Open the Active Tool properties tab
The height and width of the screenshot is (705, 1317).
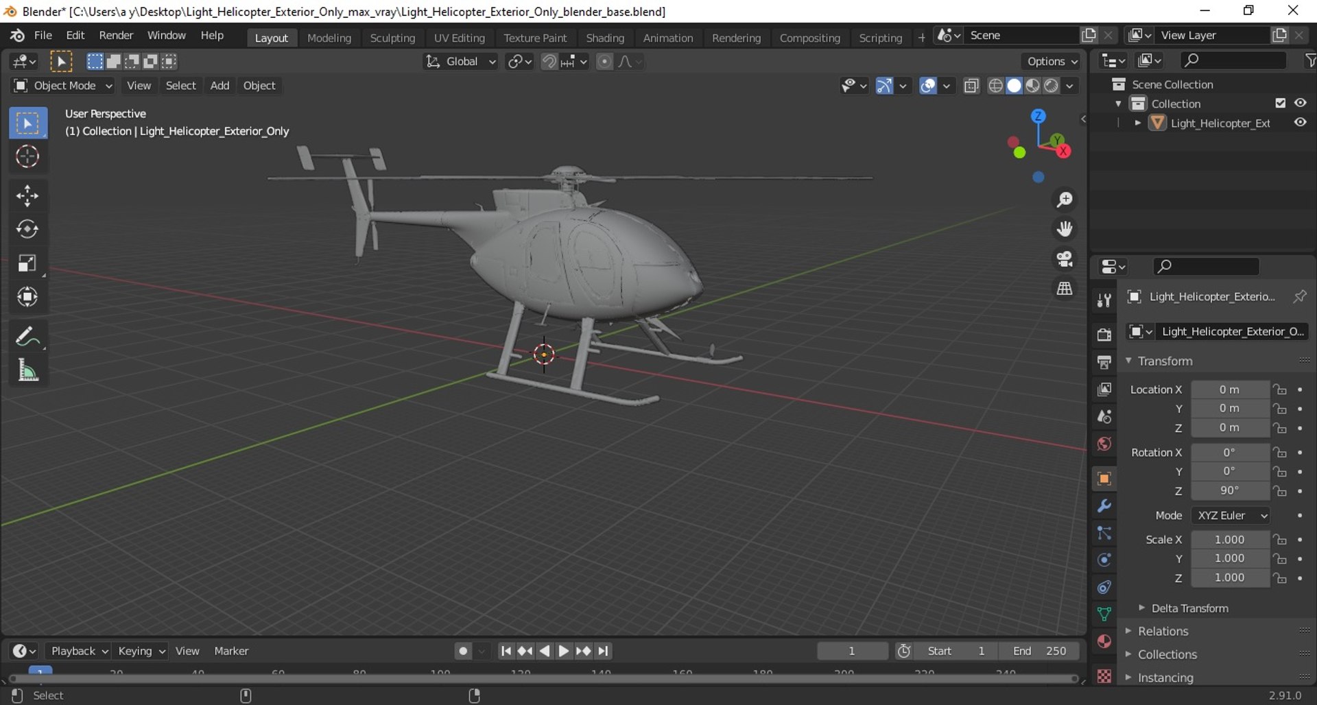1104,300
